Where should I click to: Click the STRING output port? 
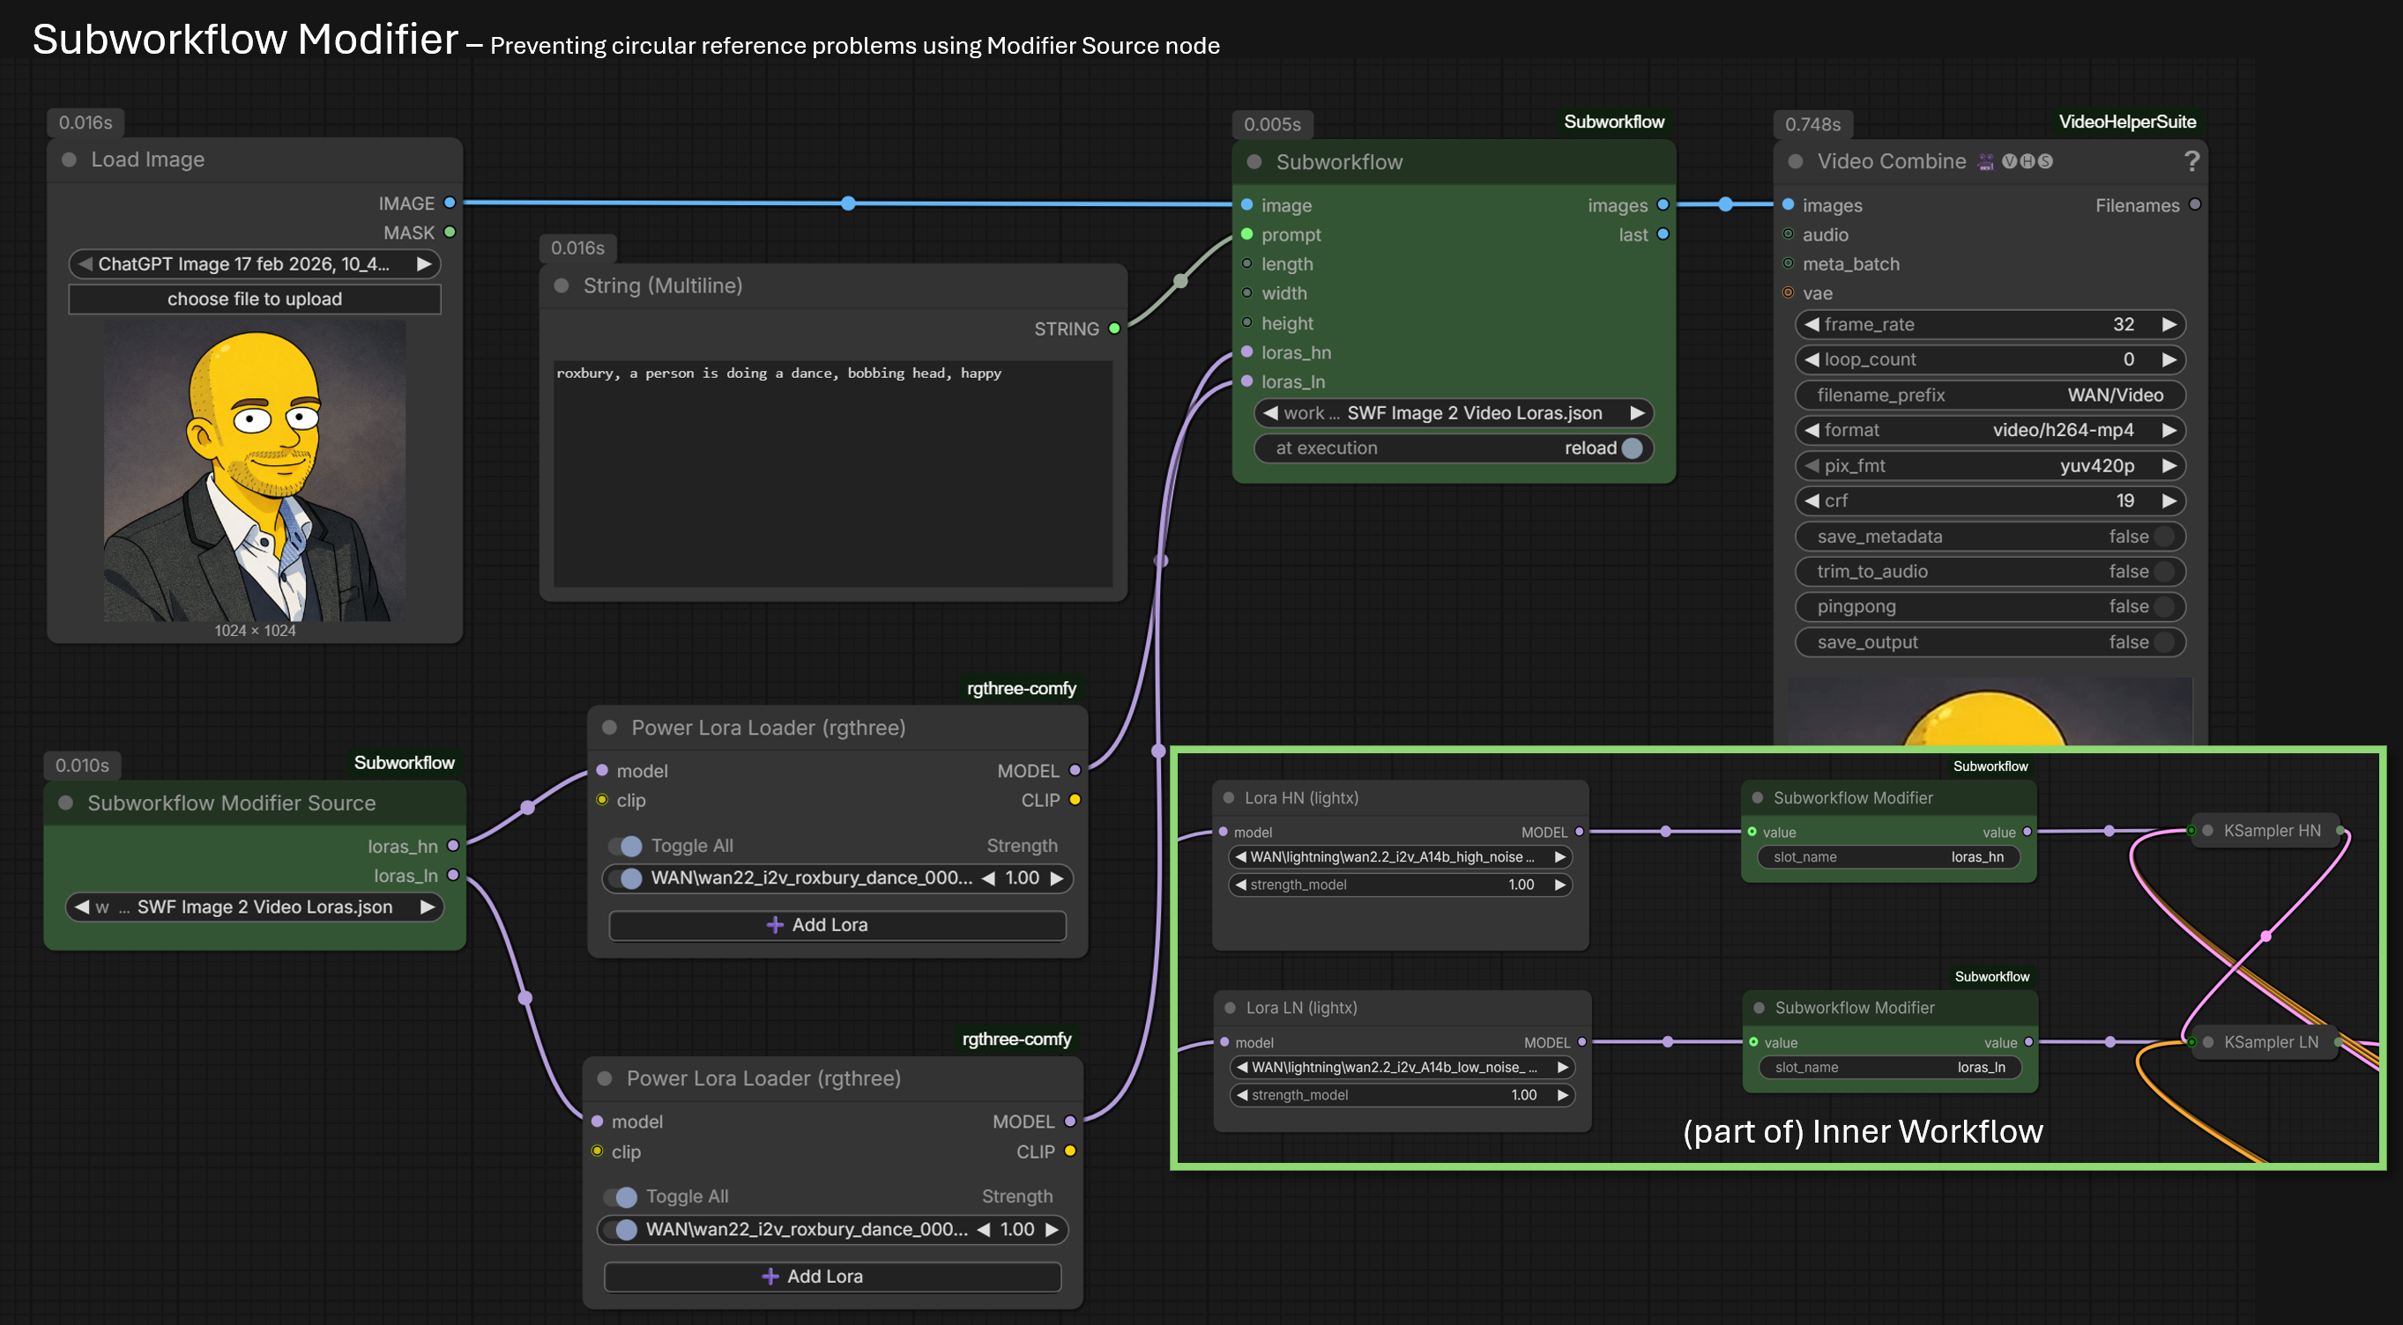point(1114,329)
